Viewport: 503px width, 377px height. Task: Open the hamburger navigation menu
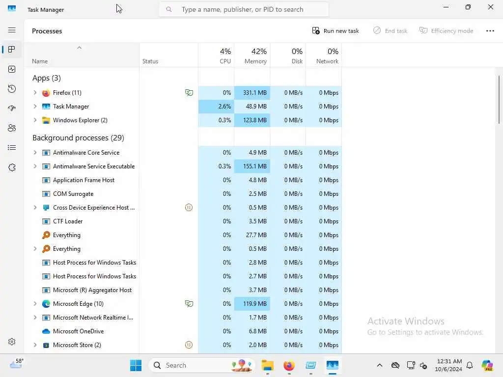tap(12, 30)
